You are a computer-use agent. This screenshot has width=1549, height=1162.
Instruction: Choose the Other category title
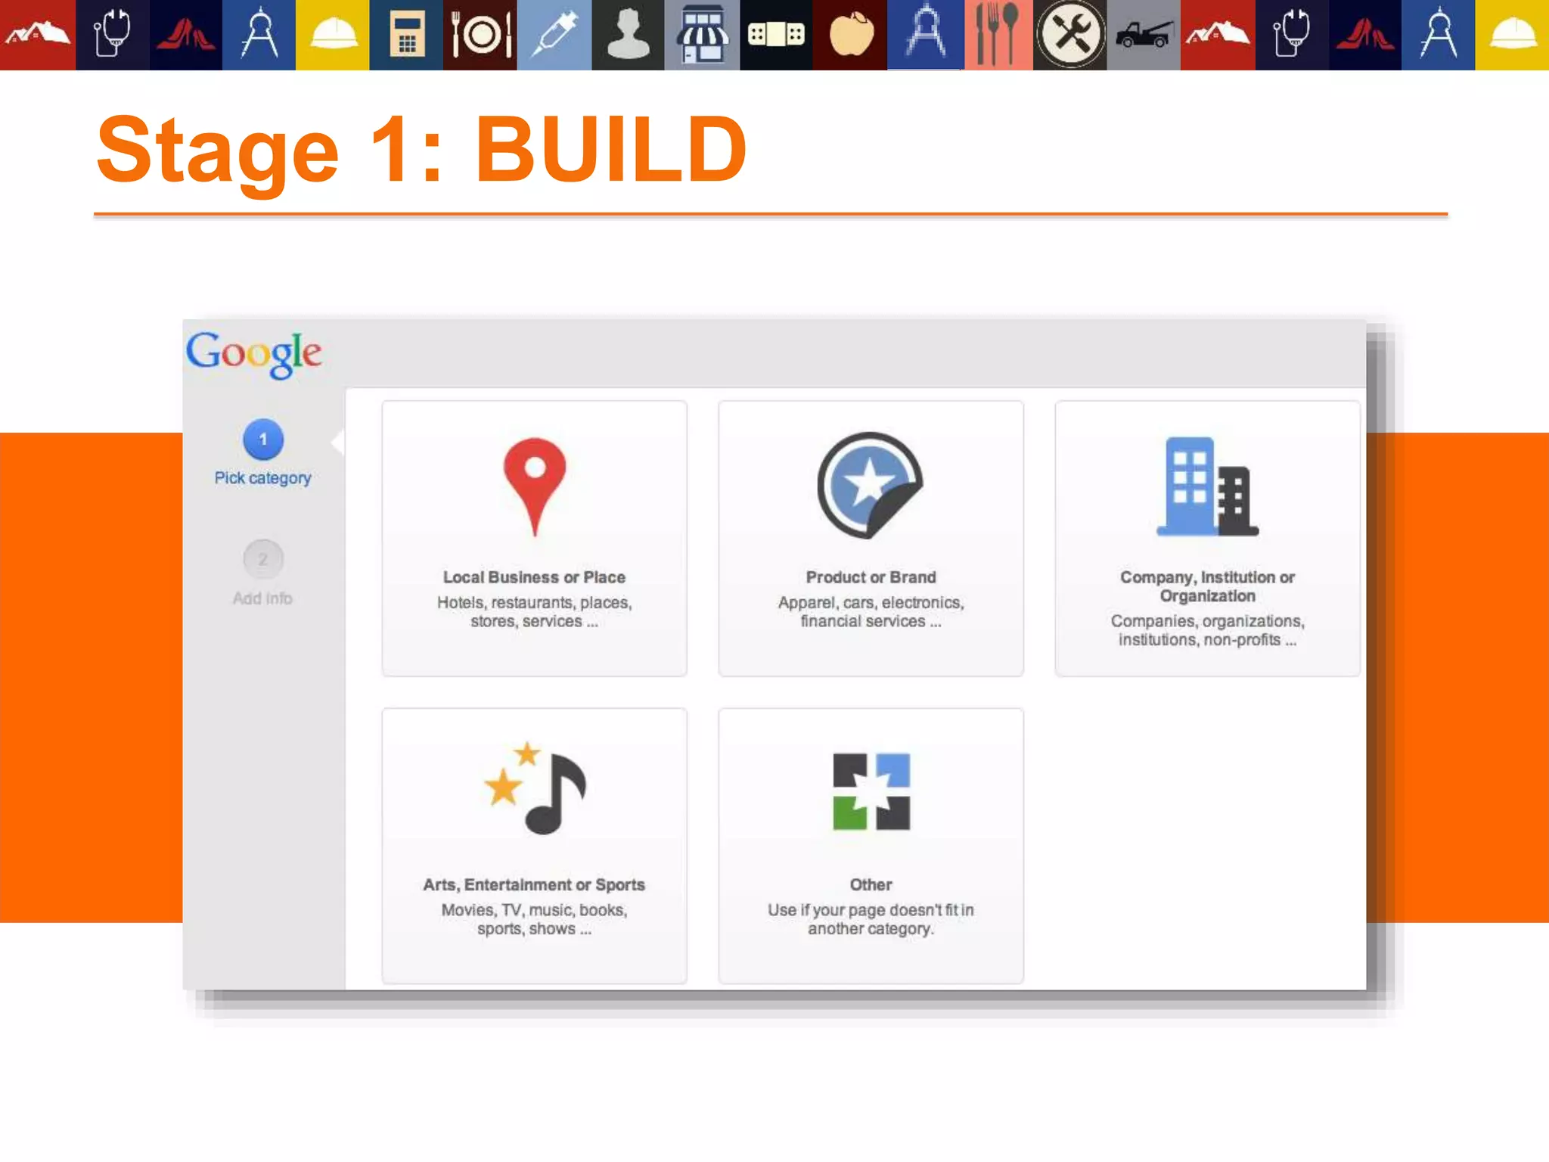(x=871, y=884)
